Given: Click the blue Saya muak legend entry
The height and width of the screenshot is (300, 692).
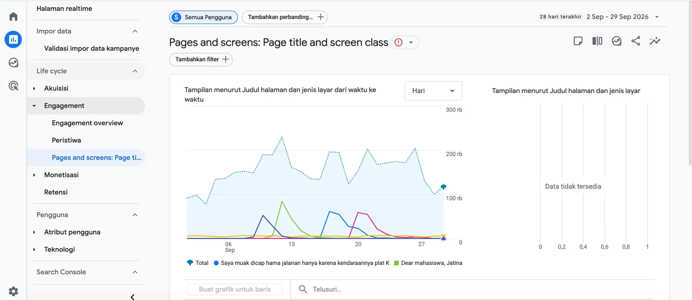Looking at the screenshot, I should pyautogui.click(x=302, y=263).
